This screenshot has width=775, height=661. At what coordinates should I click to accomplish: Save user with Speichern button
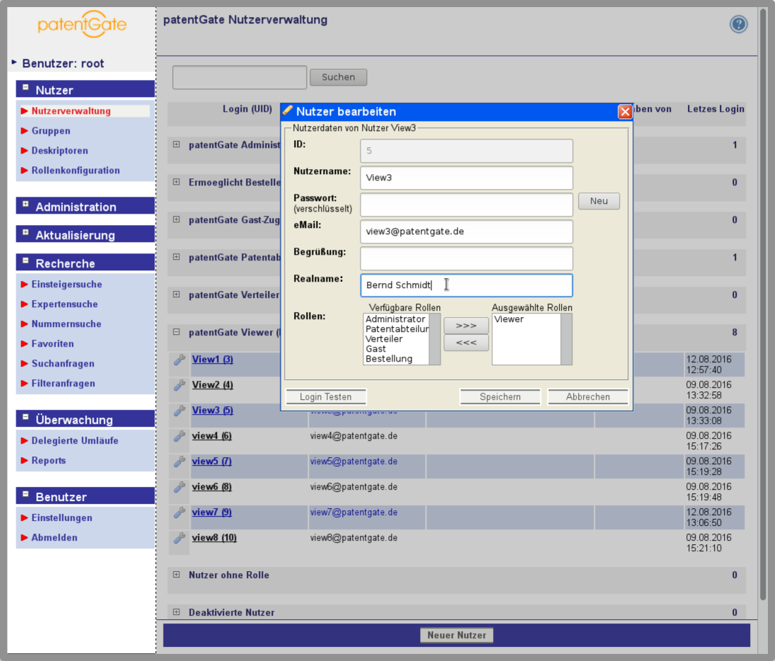point(499,397)
